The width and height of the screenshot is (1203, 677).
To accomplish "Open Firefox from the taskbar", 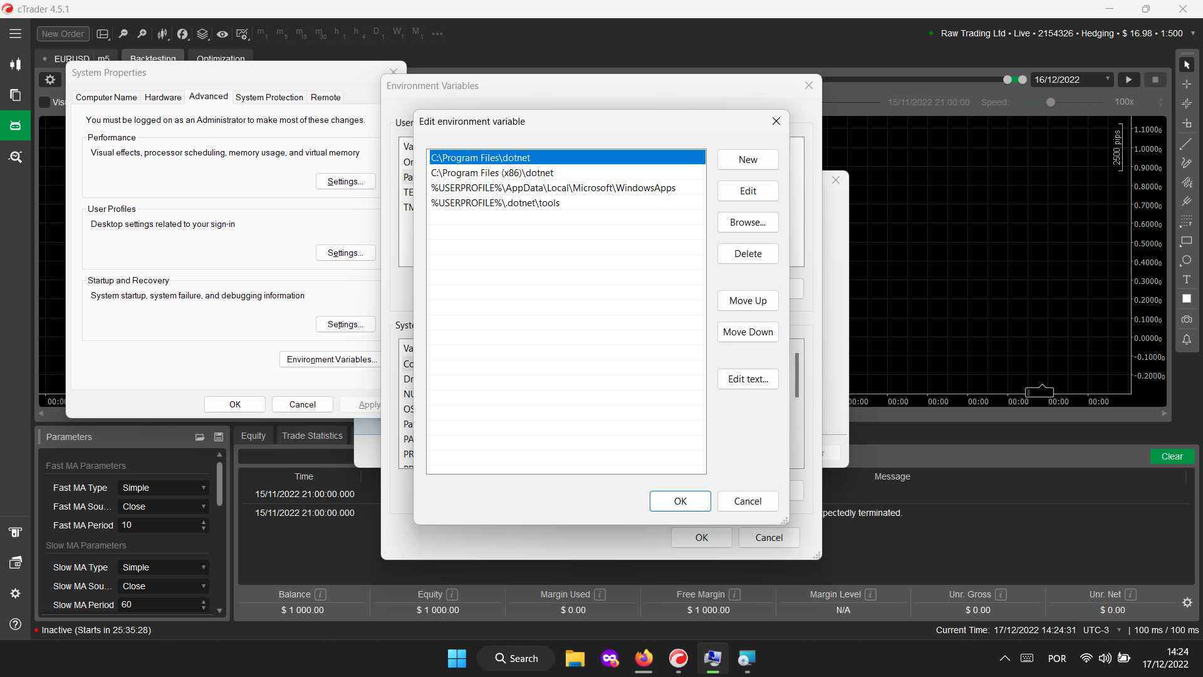I will (x=643, y=658).
